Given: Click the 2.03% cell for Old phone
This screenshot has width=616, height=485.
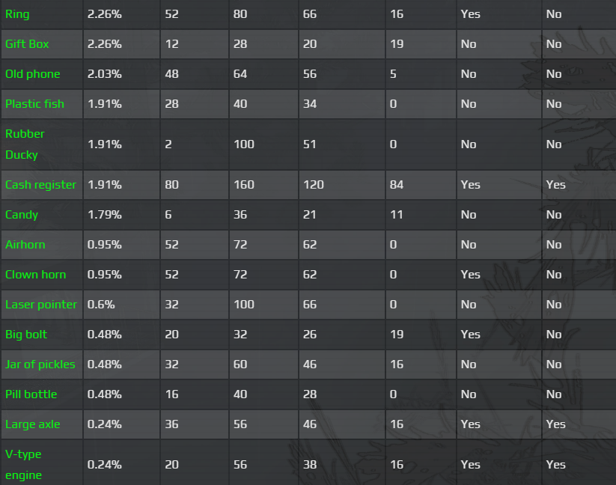Looking at the screenshot, I should click(105, 74).
